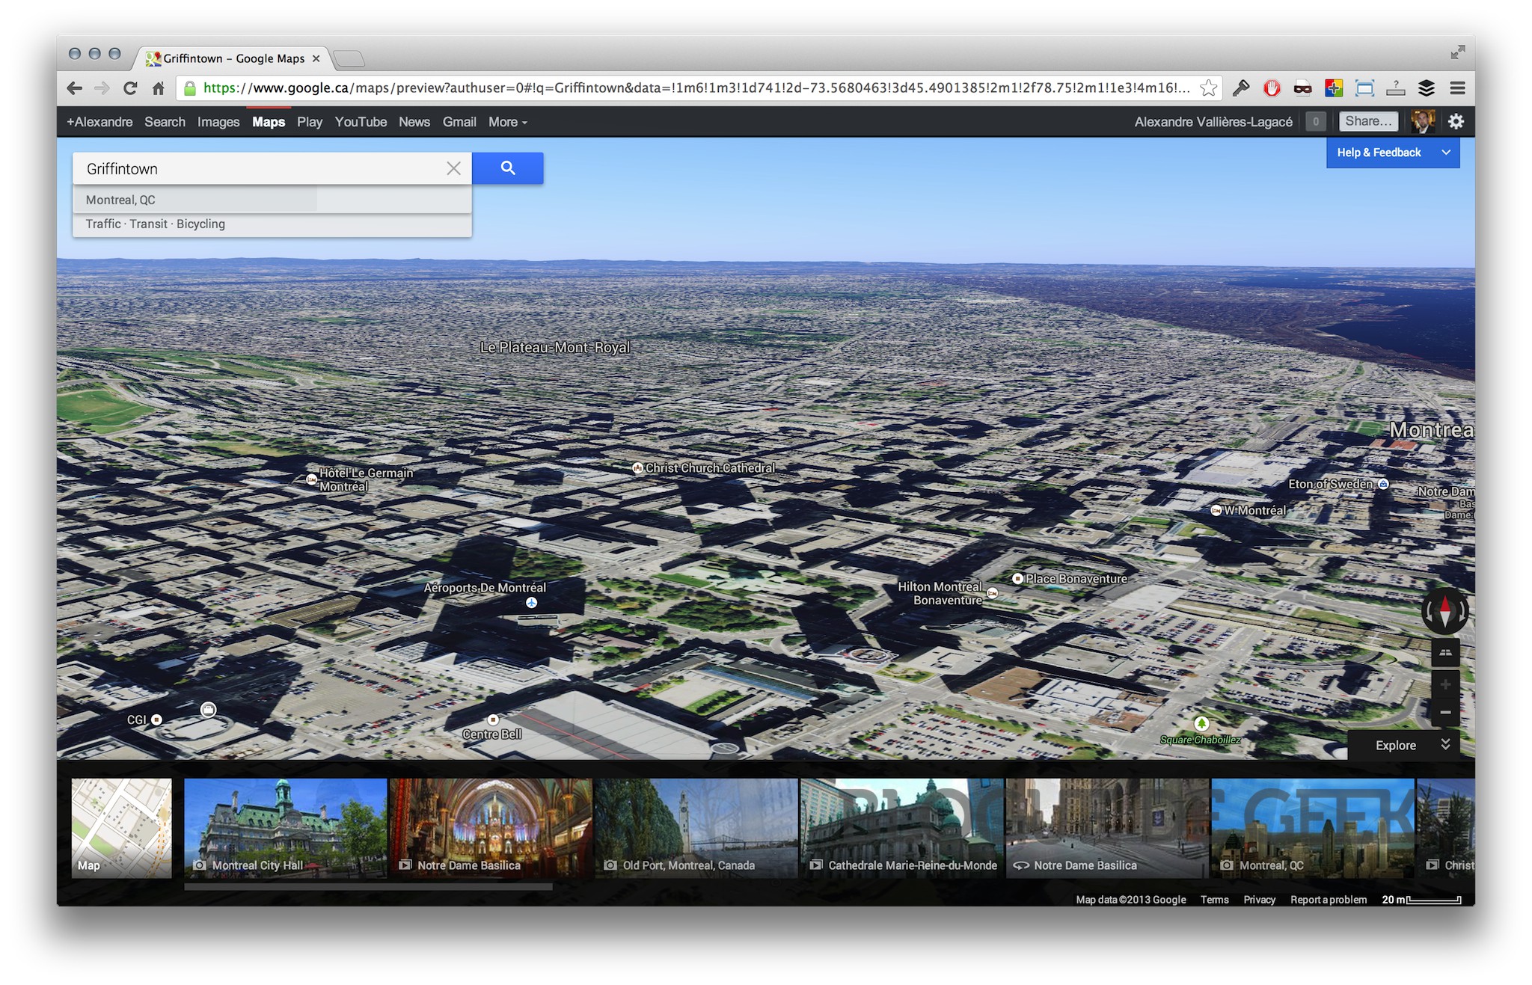Click the Explore label
The height and width of the screenshot is (985, 1532).
tap(1395, 745)
